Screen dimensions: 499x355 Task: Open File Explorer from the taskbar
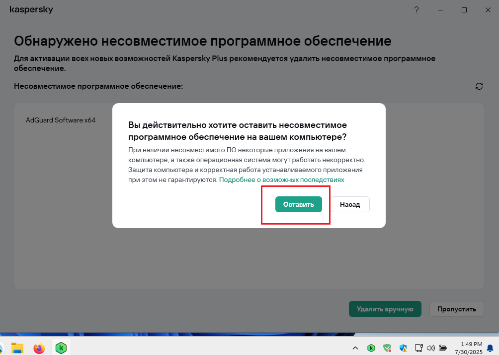coord(17,348)
